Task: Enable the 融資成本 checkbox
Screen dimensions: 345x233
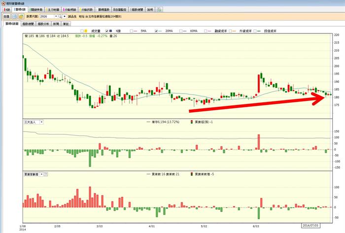Action: point(206,31)
